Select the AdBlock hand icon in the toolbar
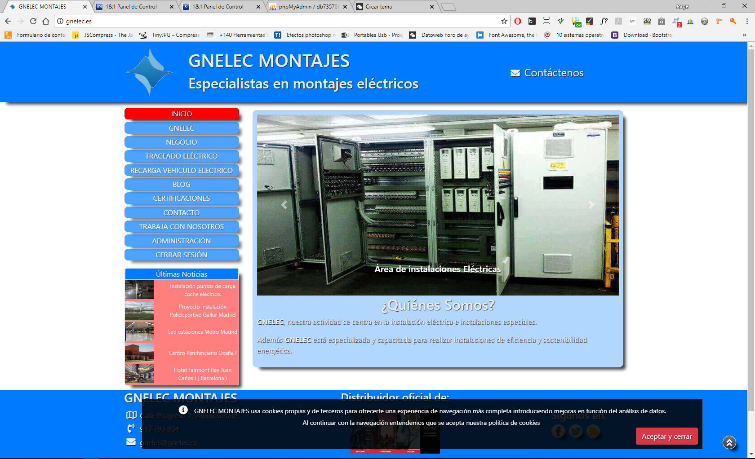This screenshot has width=755, height=459. click(x=518, y=21)
